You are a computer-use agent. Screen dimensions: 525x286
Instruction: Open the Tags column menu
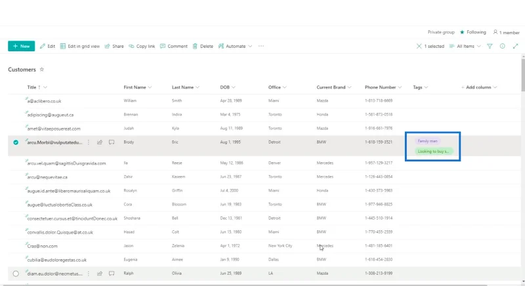tap(420, 87)
